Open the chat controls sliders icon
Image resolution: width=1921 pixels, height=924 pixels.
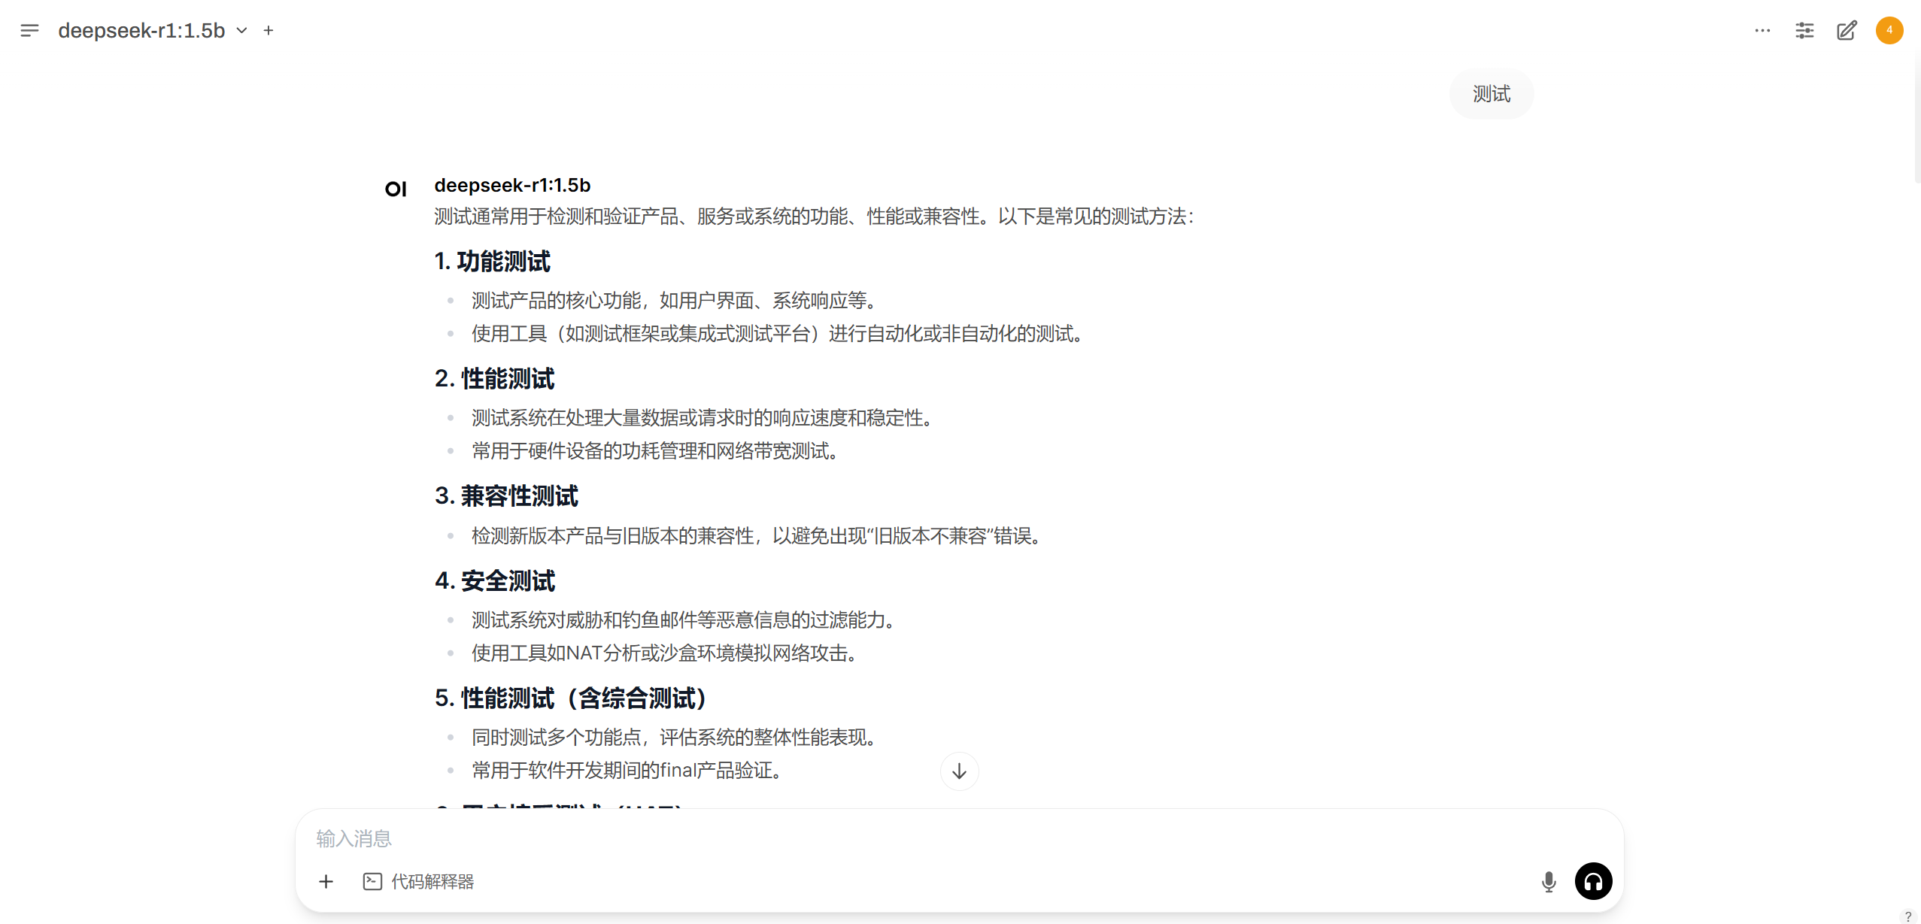tap(1804, 31)
